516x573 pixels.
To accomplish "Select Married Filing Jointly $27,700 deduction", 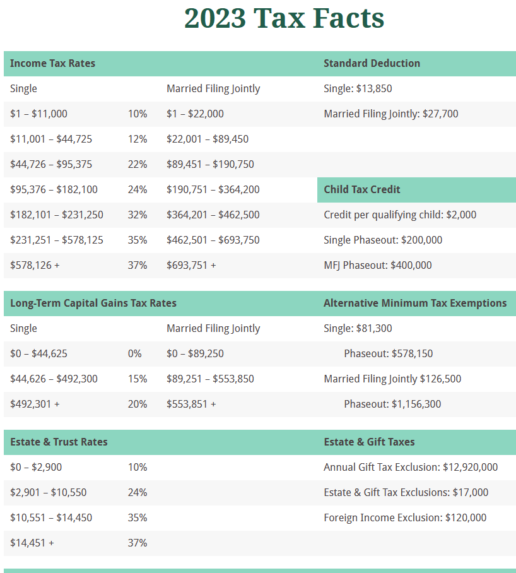I will point(390,114).
